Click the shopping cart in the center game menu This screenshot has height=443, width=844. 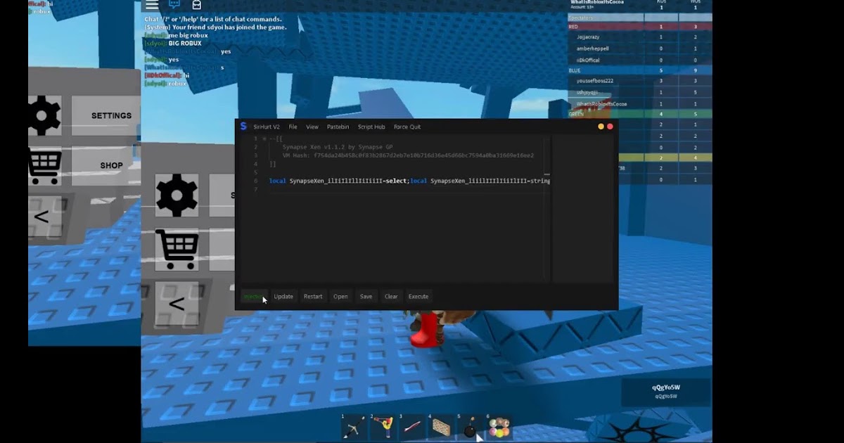point(177,249)
